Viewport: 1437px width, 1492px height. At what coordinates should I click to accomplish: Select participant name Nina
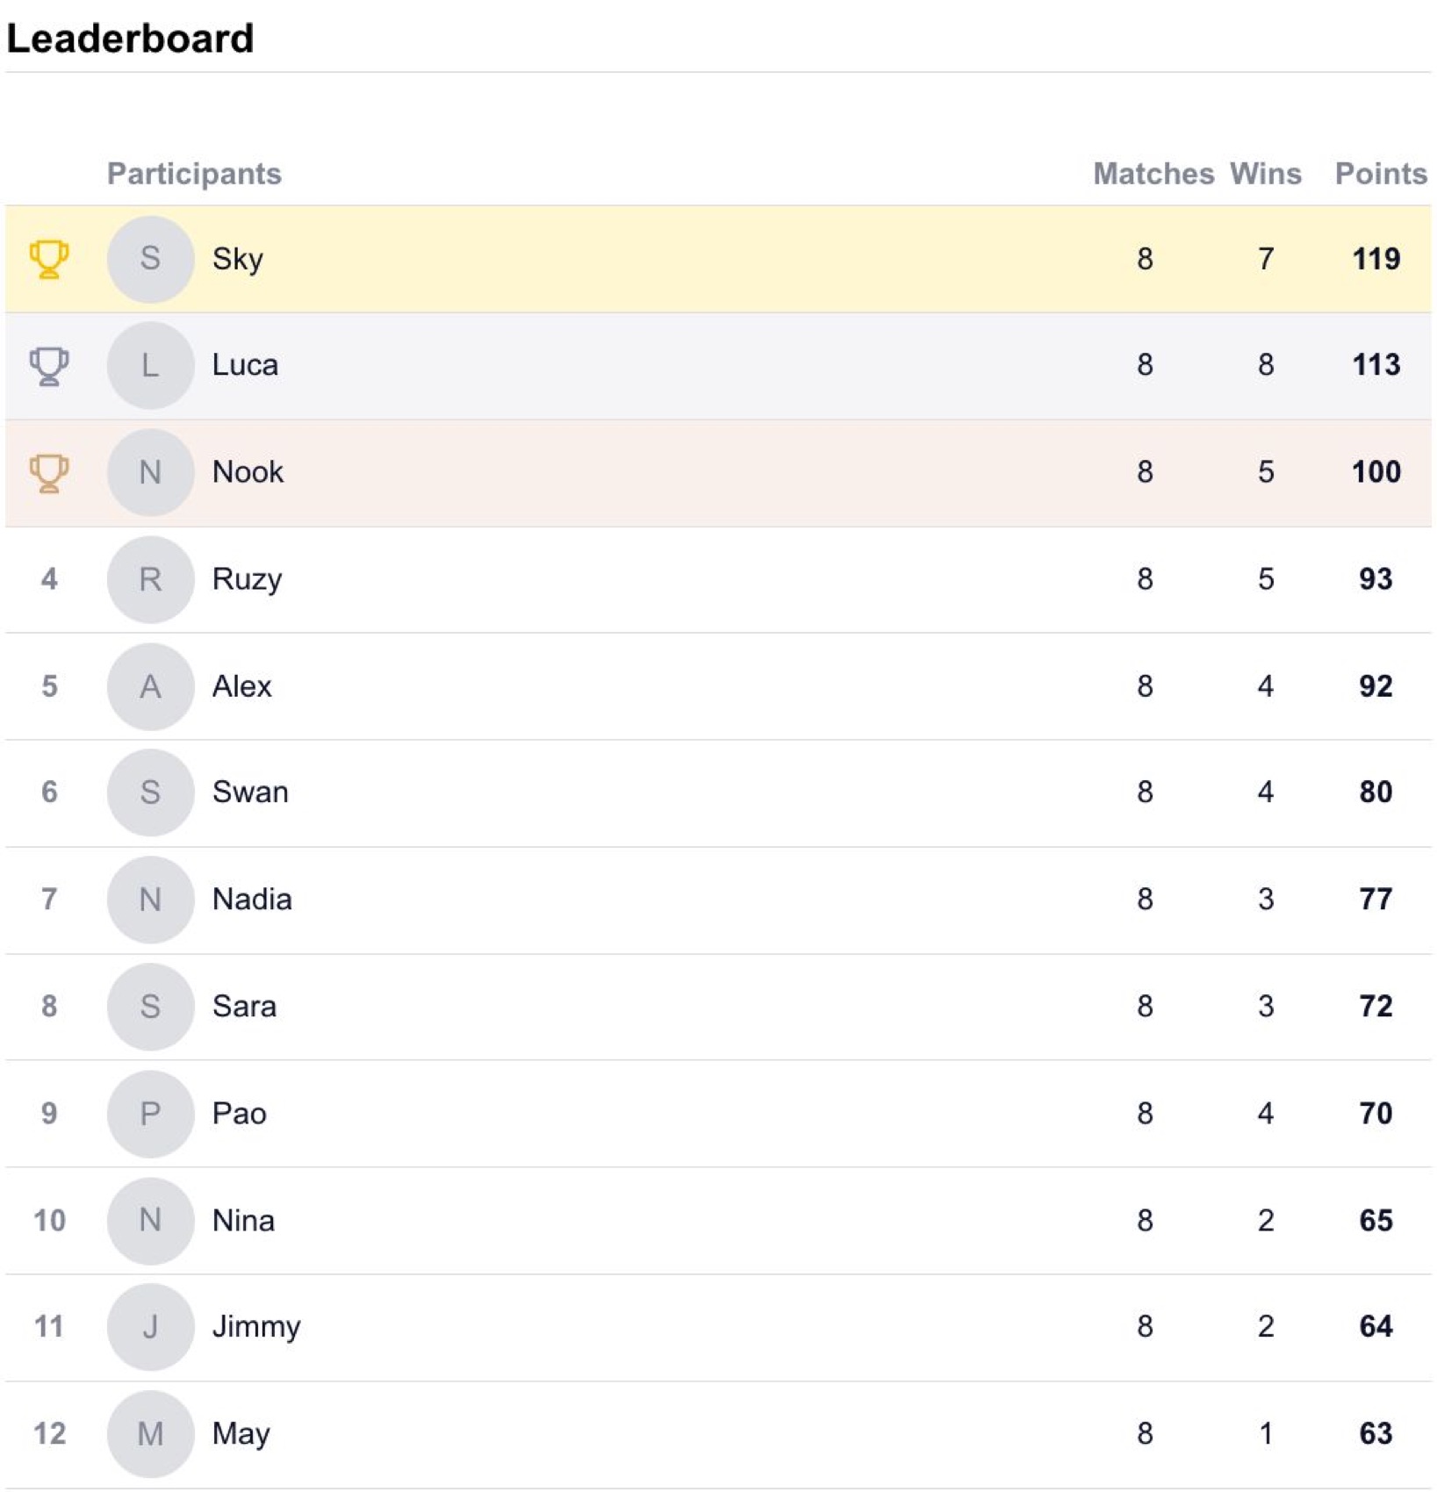click(243, 1221)
